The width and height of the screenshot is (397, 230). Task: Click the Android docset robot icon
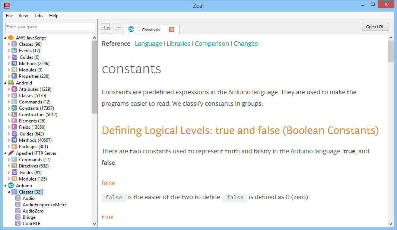11,83
